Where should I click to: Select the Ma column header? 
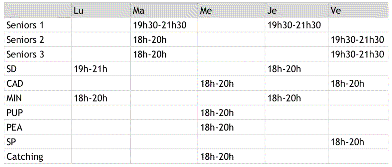pos(139,11)
